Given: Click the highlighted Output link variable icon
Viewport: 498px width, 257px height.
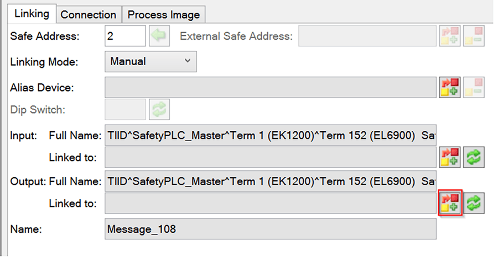Looking at the screenshot, I should tap(450, 203).
